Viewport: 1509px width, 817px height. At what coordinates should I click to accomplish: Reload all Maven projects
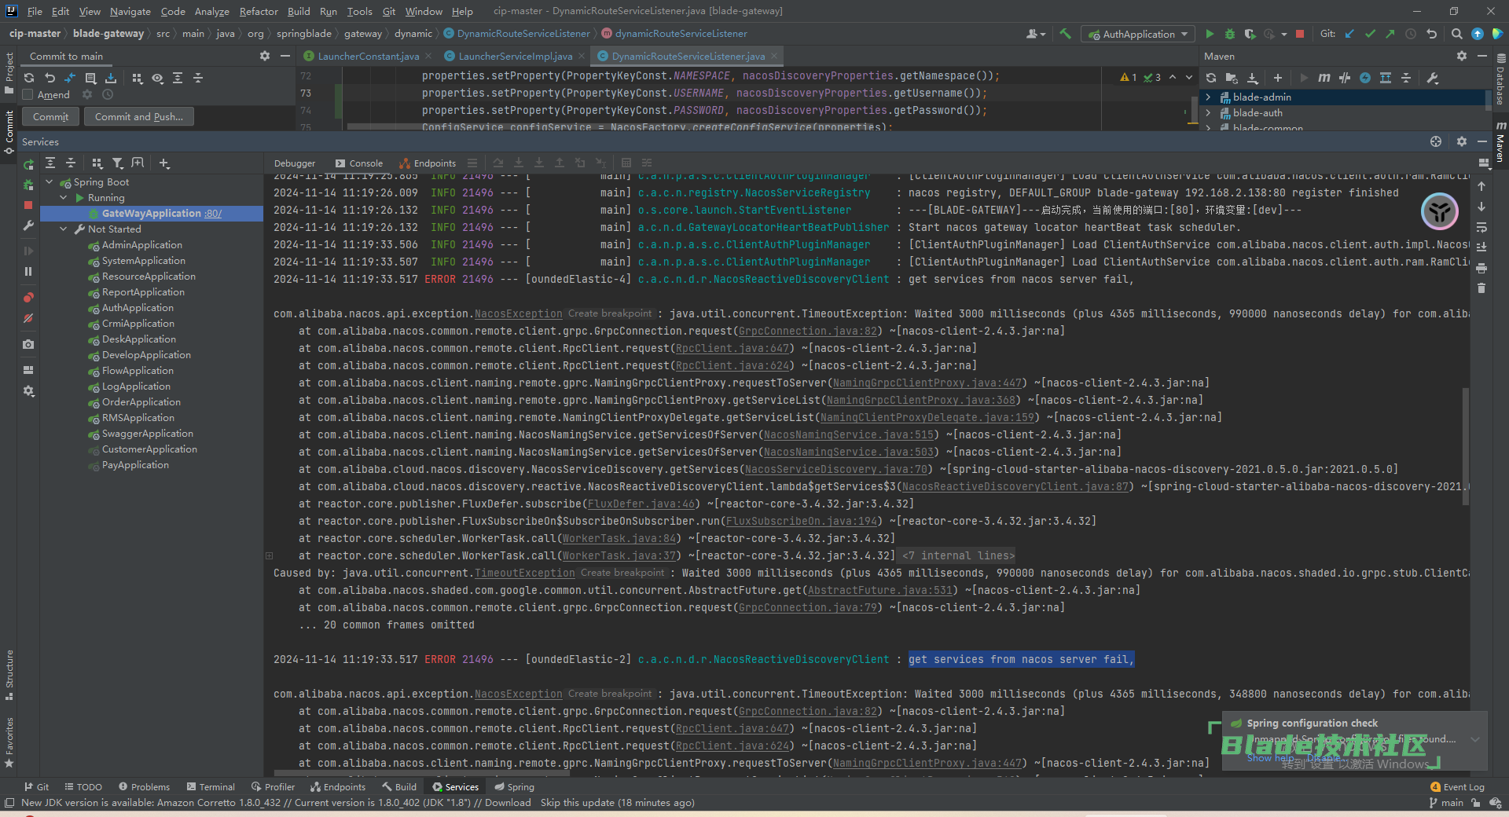click(1211, 78)
